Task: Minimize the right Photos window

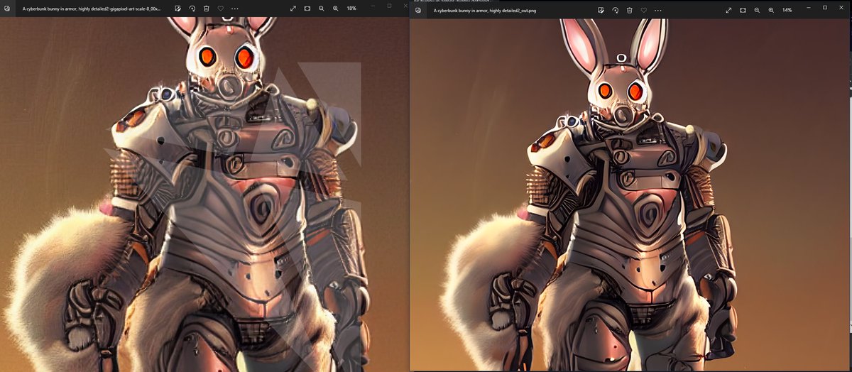Action: [x=809, y=7]
